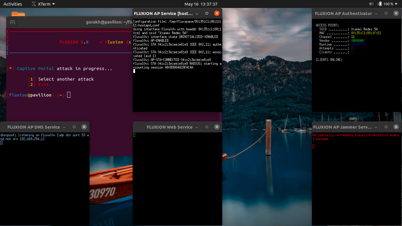Click the FLUXION AP Authenticator window title
The width and height of the screenshot is (402, 226).
click(343, 14)
